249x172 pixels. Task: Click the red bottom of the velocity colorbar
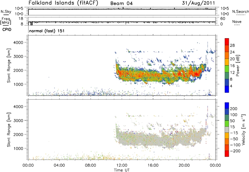(x=227, y=154)
